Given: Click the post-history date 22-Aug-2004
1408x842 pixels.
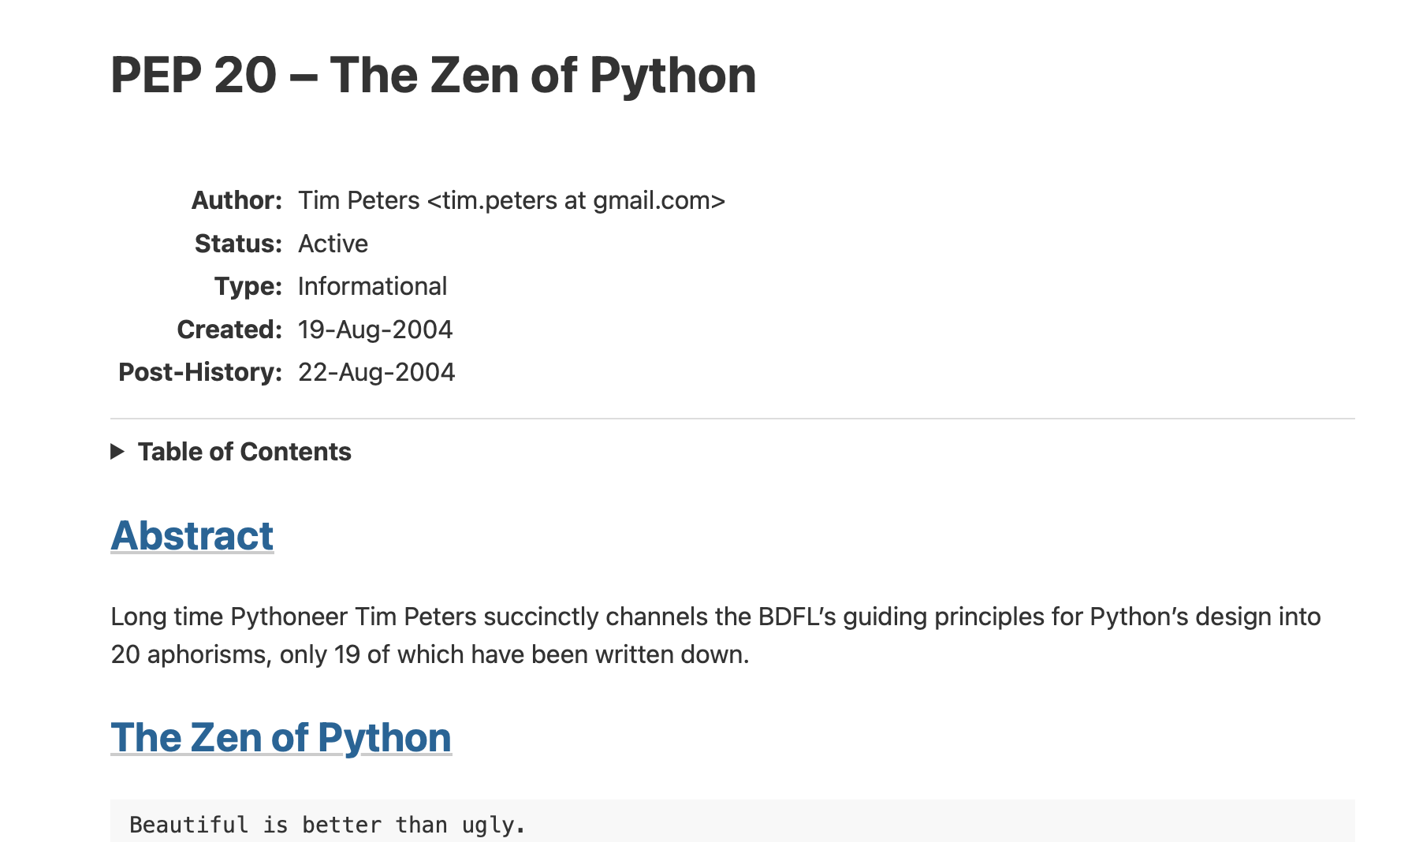Looking at the screenshot, I should [376, 372].
